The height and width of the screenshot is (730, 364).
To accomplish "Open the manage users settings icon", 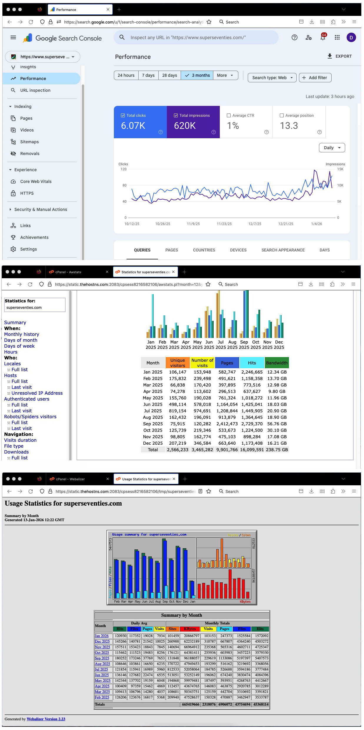I will click(308, 37).
